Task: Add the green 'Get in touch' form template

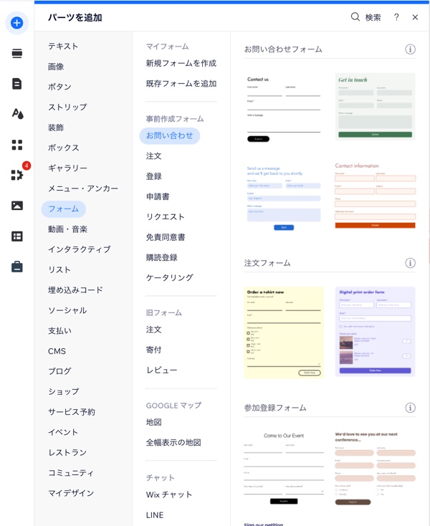Action: 375,107
